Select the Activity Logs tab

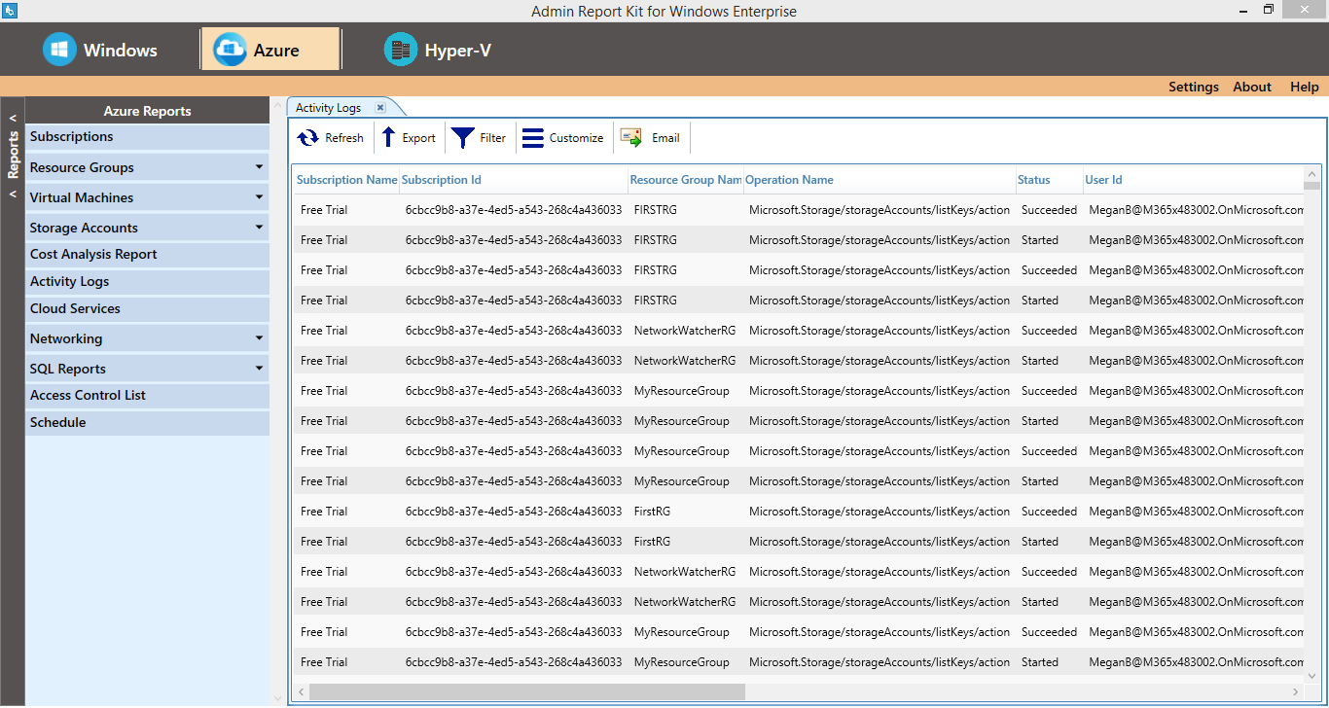click(328, 108)
